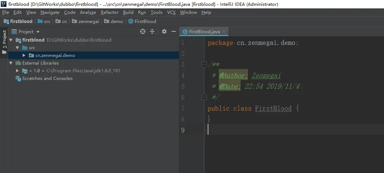Click the FirstBlood class icon in breadcrumb
Image resolution: width=384 pixels, height=173 pixels.
[131, 21]
